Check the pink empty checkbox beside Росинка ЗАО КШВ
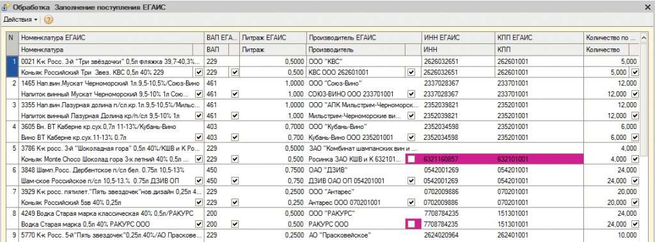655x242 pixels. (x=411, y=159)
